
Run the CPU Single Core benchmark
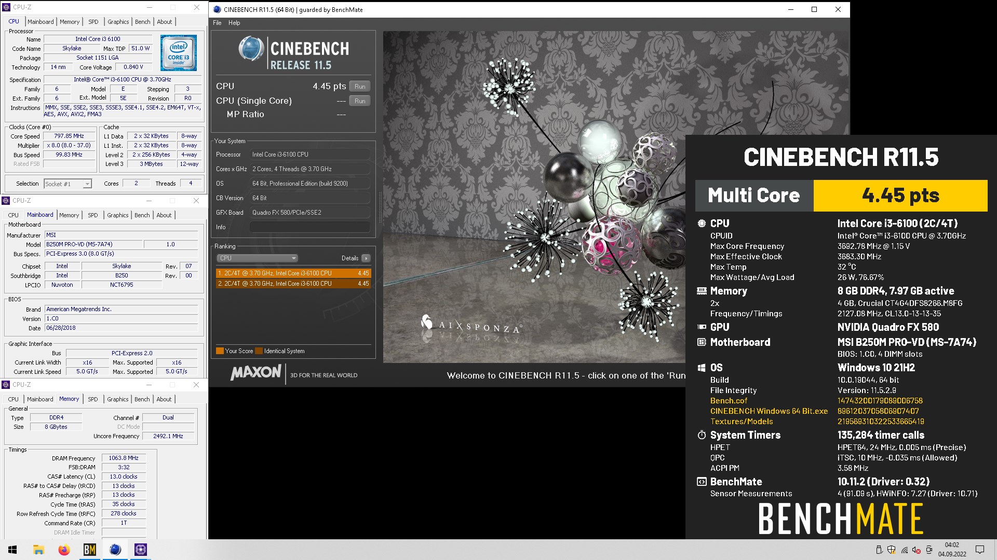coord(360,101)
